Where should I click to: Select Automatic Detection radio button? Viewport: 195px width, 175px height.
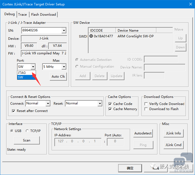pos(77,60)
